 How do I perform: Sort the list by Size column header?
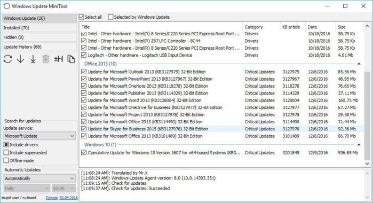tap(342, 27)
